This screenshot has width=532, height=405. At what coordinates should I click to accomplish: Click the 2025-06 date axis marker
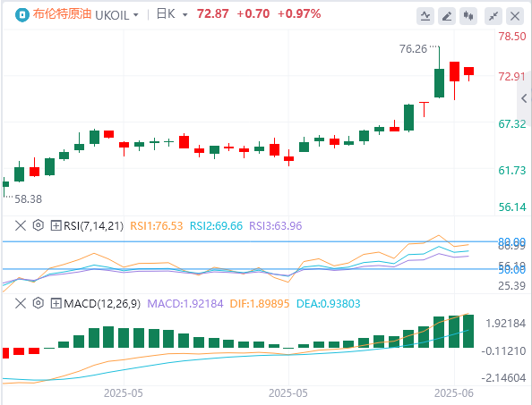pos(454,393)
